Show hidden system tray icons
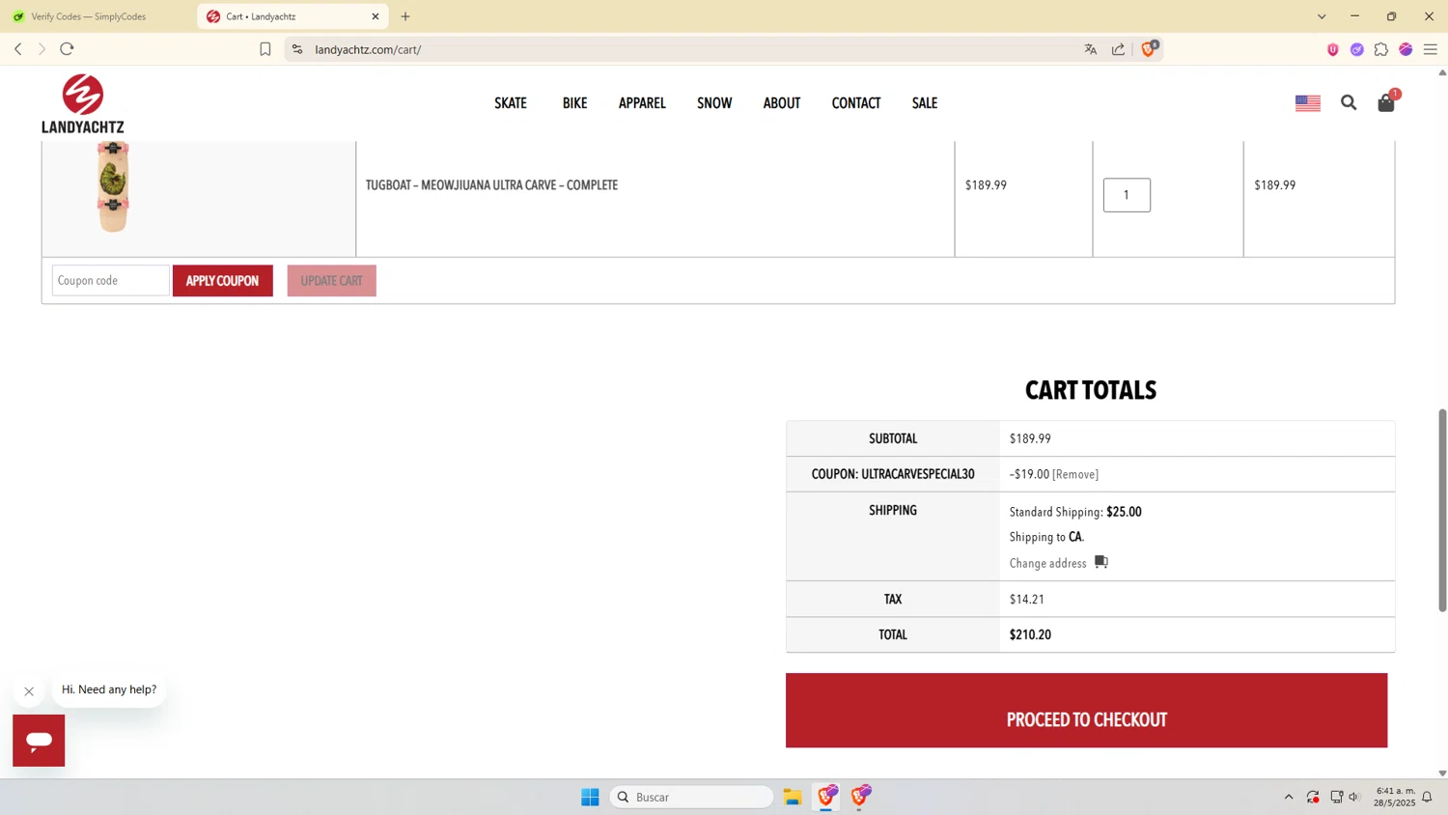The width and height of the screenshot is (1448, 815). (x=1289, y=797)
